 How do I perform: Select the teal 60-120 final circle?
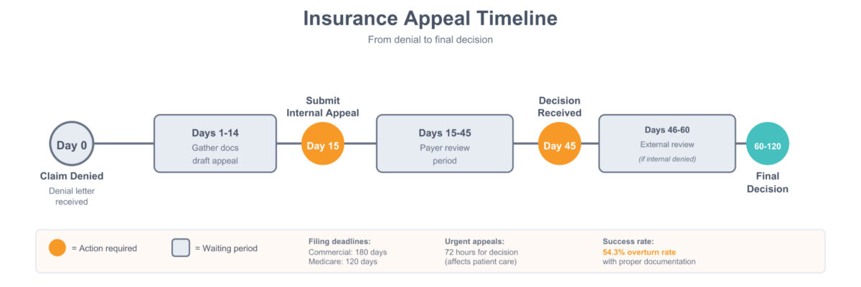pyautogui.click(x=768, y=144)
